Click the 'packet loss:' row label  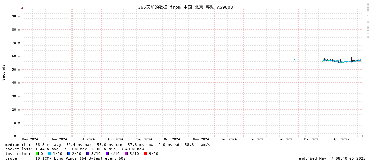tap(19, 149)
